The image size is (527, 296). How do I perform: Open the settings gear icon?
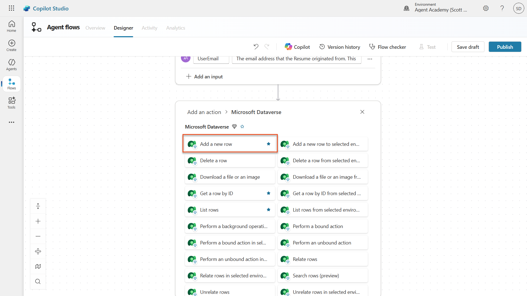point(486,8)
